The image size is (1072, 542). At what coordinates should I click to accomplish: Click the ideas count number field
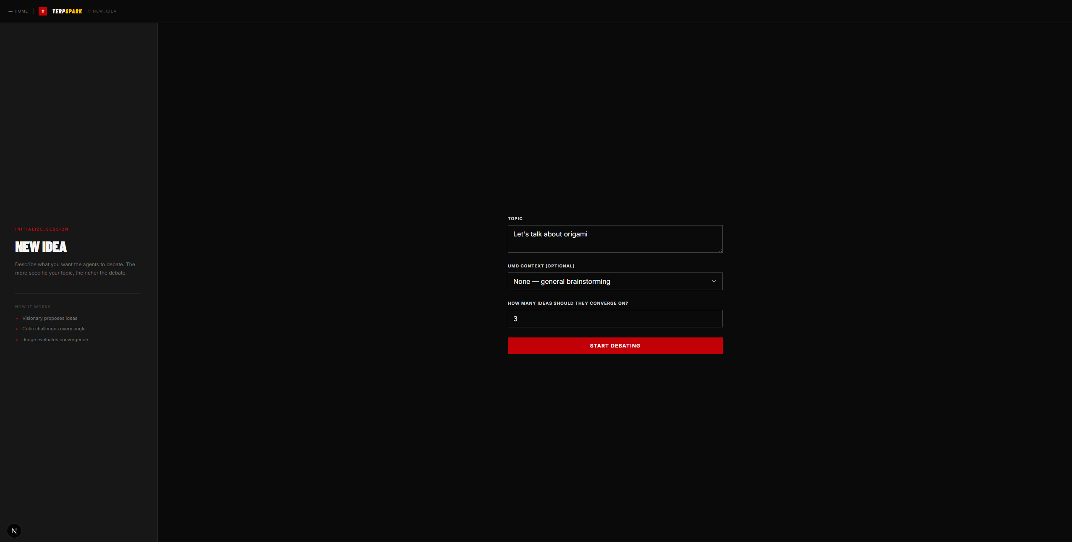point(614,319)
